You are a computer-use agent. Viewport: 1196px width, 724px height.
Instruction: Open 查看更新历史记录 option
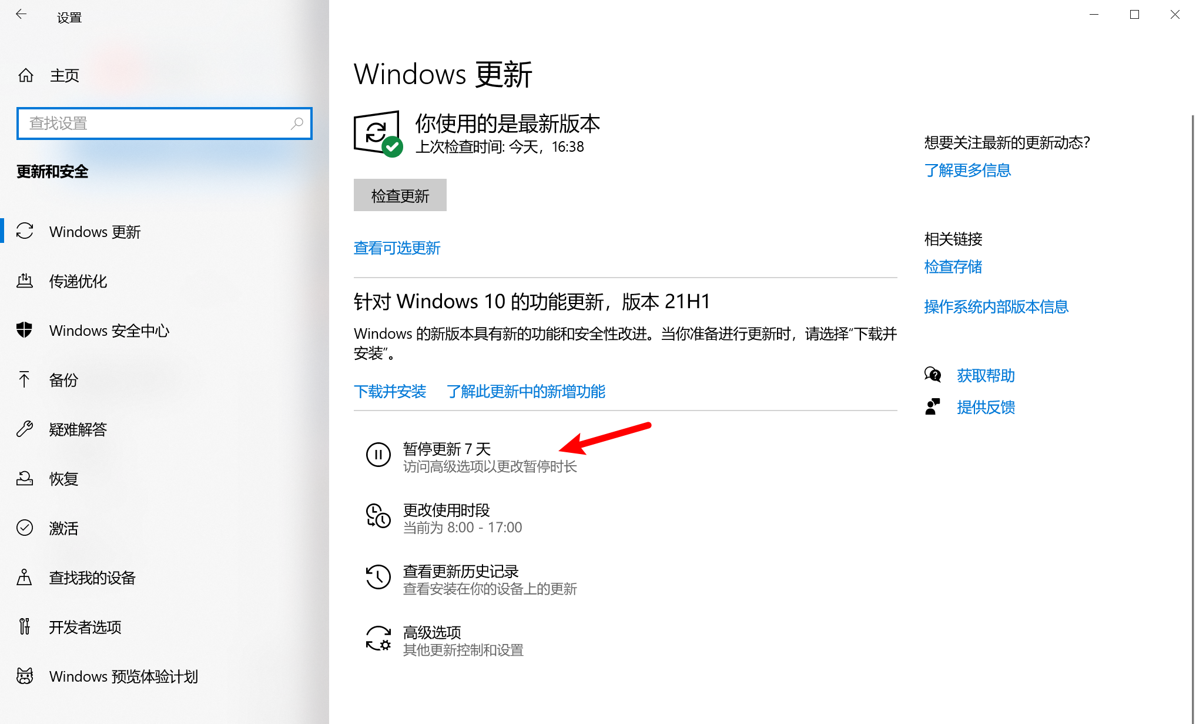click(471, 579)
